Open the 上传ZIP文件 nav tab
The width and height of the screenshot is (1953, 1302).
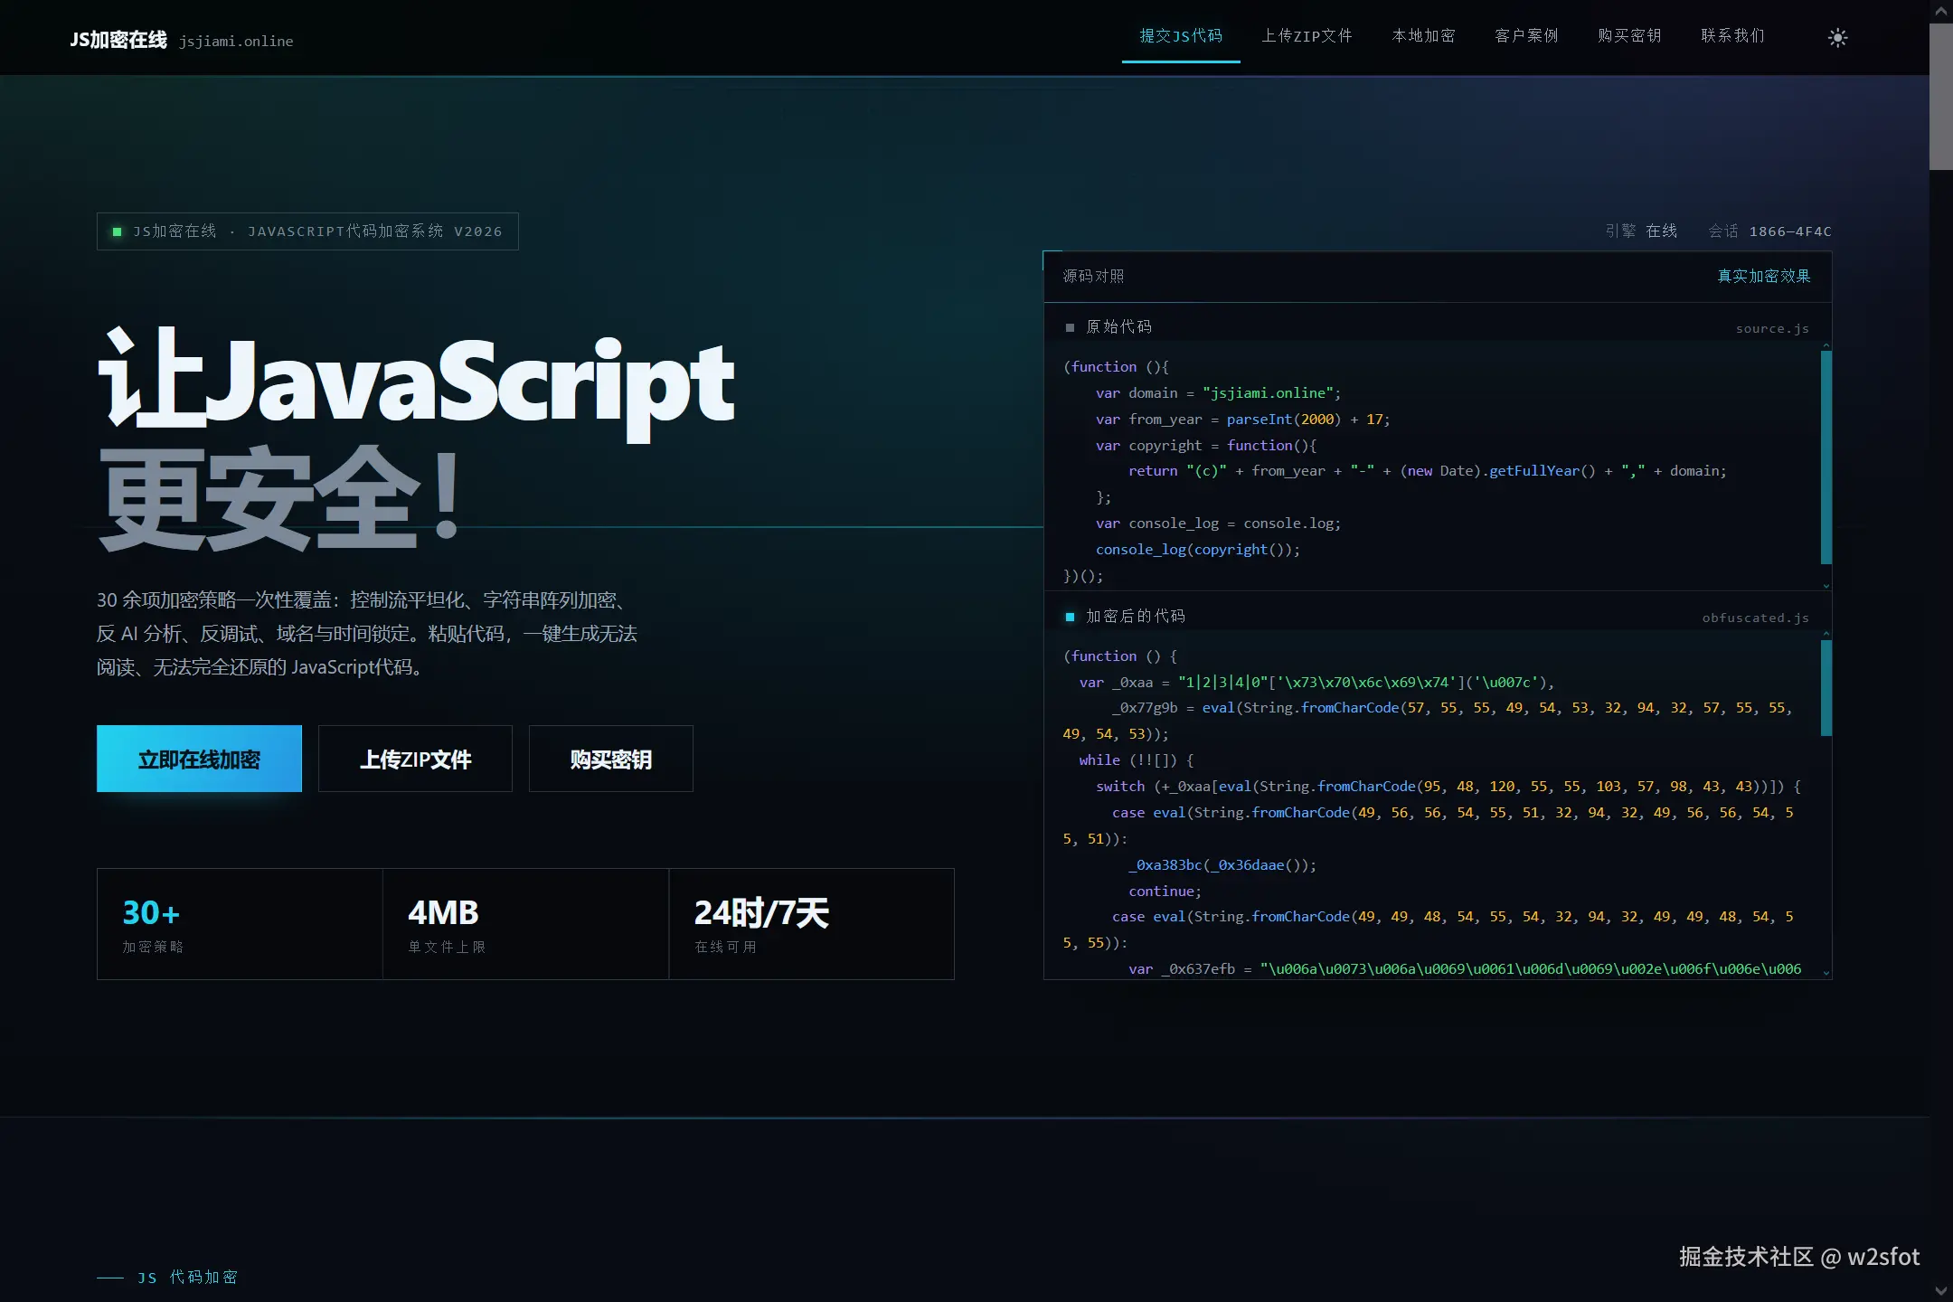(x=1307, y=36)
